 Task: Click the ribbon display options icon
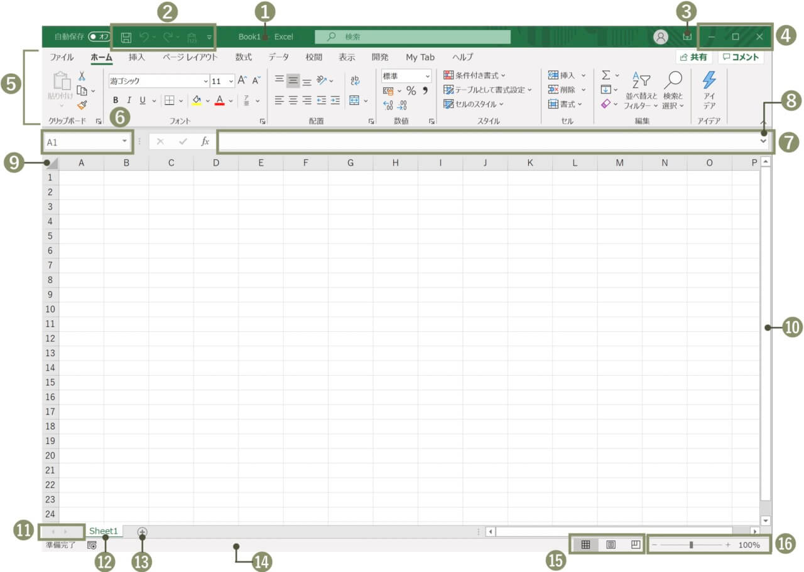point(688,37)
